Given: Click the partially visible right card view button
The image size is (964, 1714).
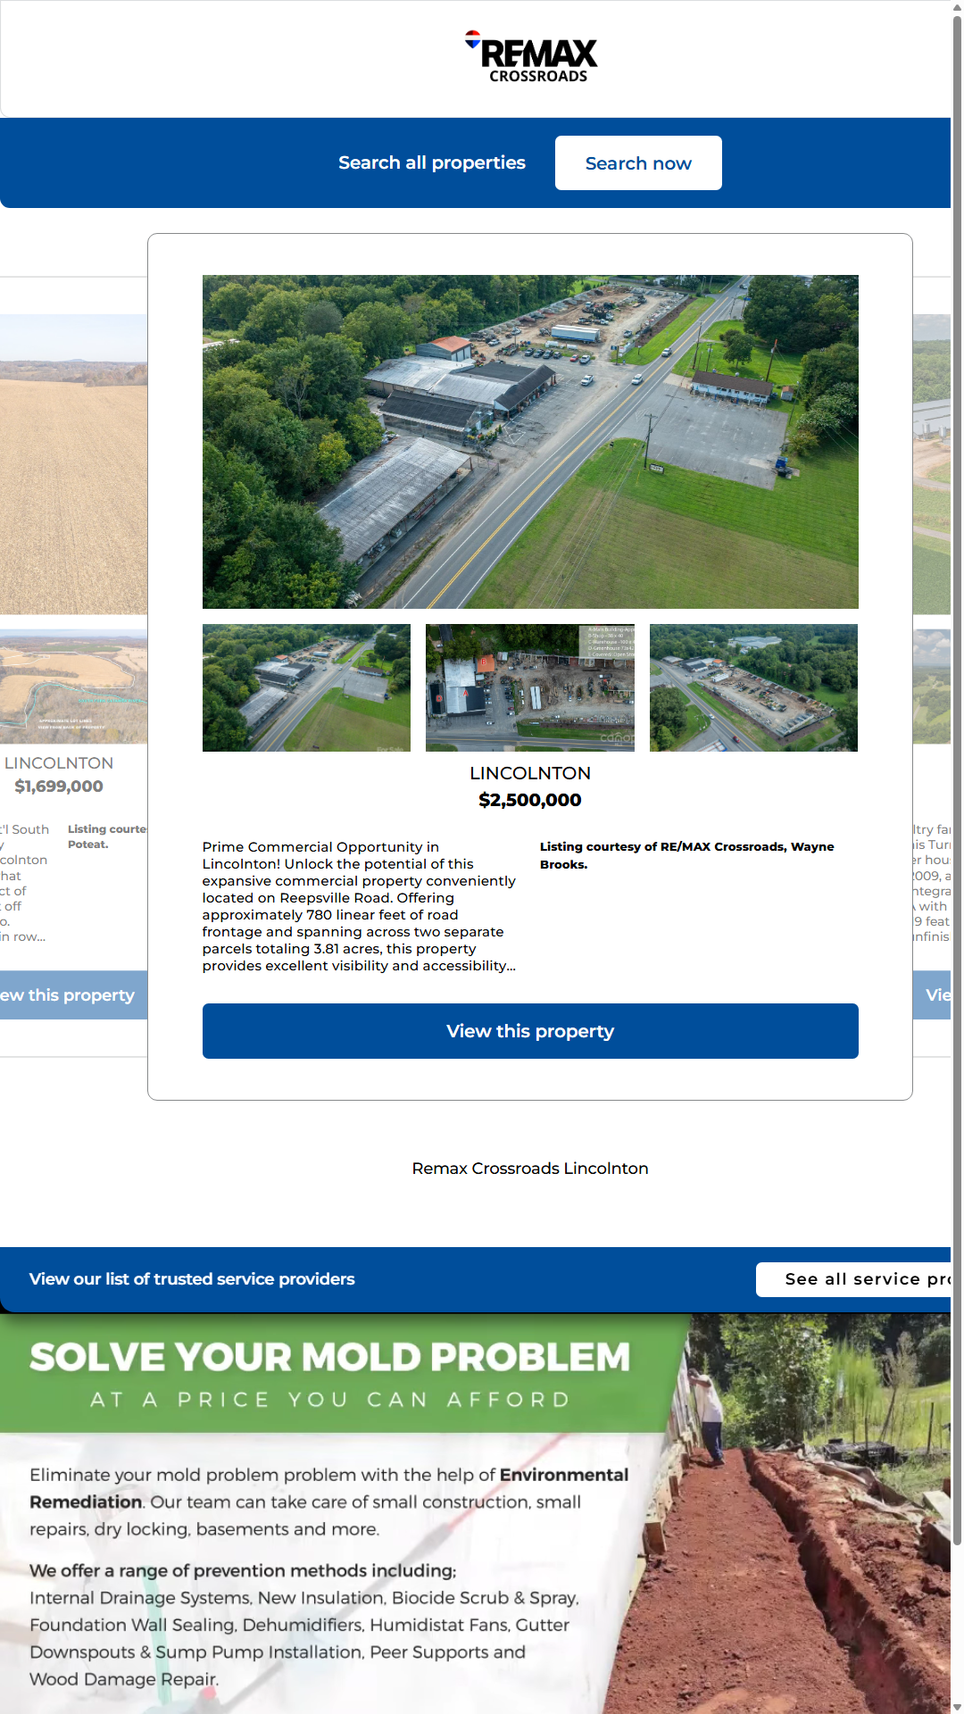Looking at the screenshot, I should point(934,995).
